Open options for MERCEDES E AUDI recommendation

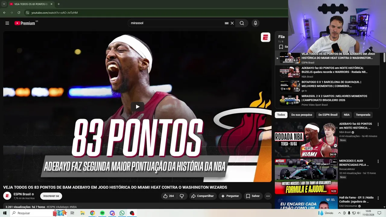point(378,161)
